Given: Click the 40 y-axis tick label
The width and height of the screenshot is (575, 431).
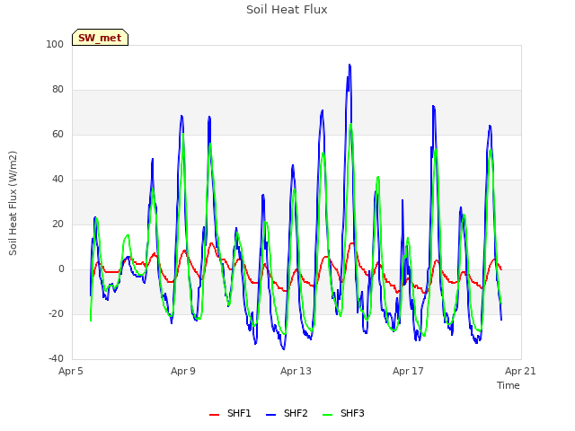Looking at the screenshot, I should pyautogui.click(x=57, y=180).
